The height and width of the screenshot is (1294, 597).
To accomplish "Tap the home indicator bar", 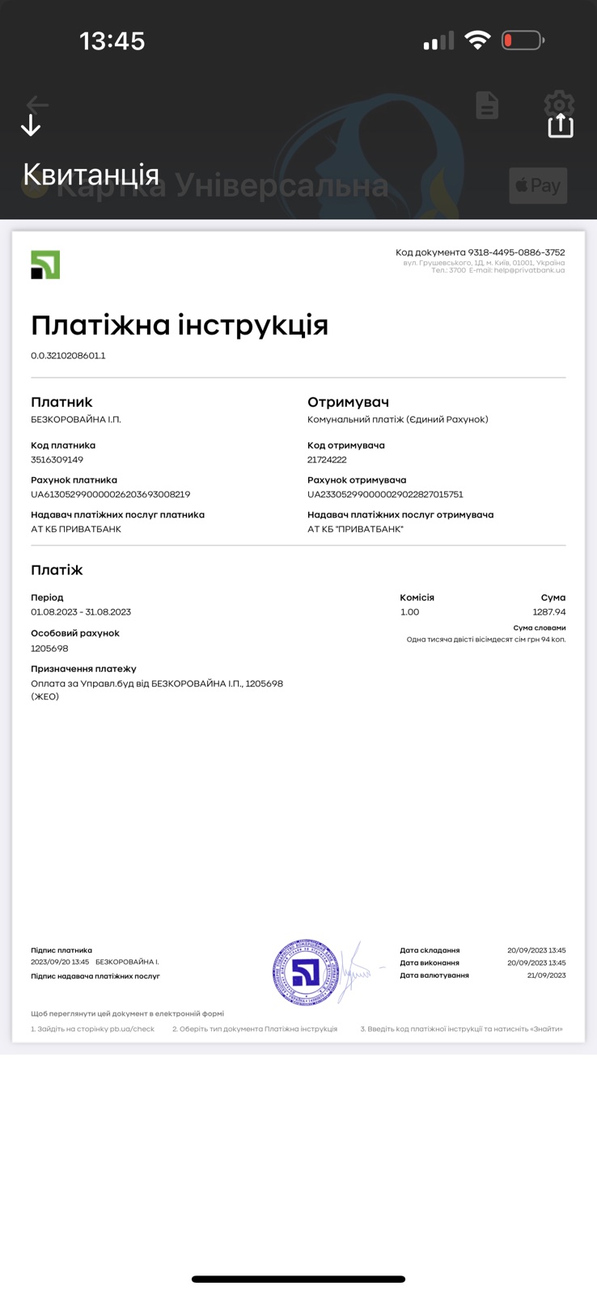I will point(298,1279).
